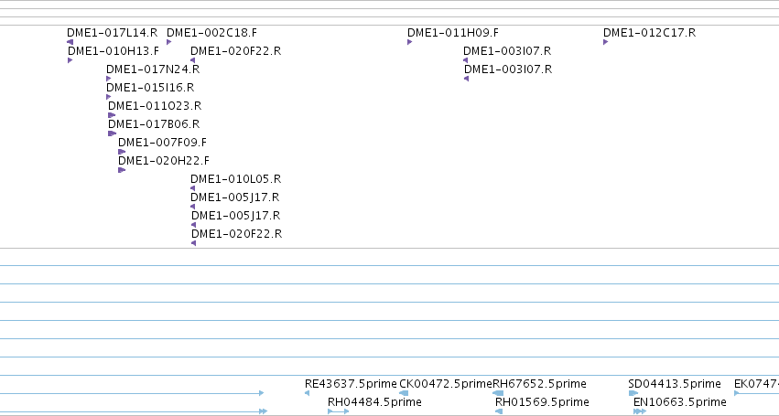Select the DME1-020H22.F label
The image size is (779, 416).
click(164, 161)
